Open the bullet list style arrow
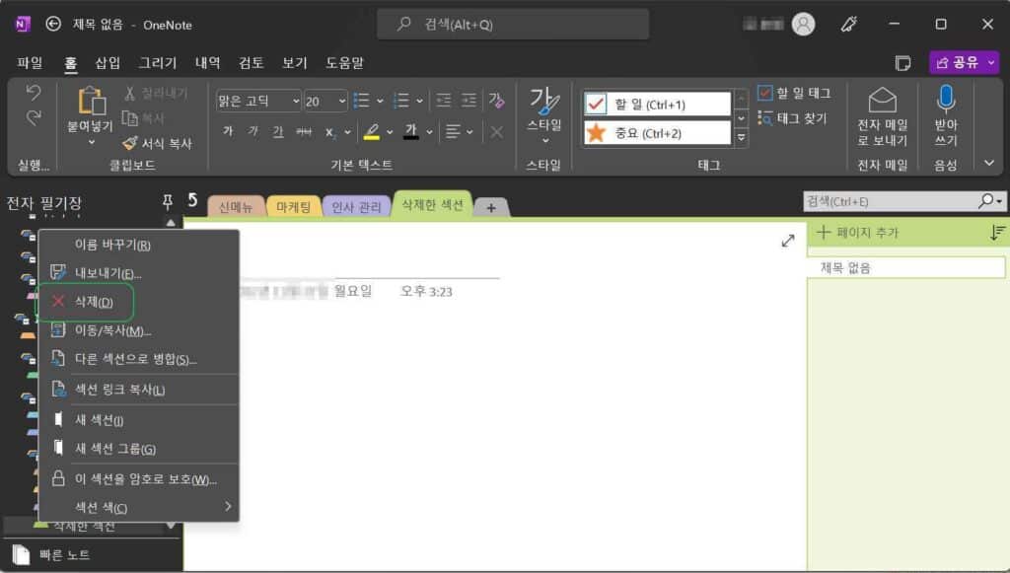 [x=380, y=101]
